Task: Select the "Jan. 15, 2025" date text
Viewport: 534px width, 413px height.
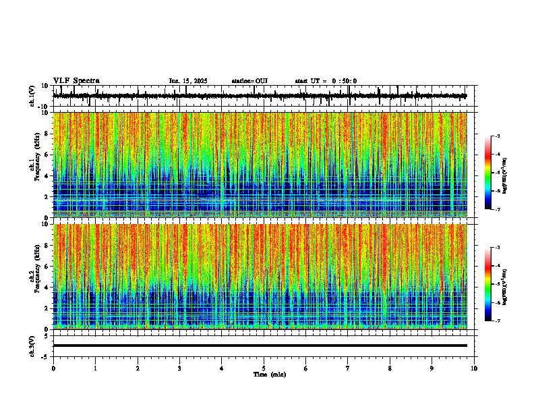Action: click(188, 81)
